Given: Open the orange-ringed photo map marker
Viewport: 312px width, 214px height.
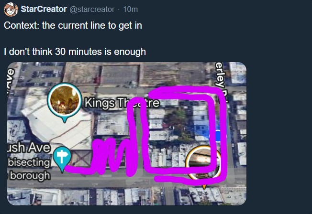Looking at the screenshot, I should tap(203, 162).
